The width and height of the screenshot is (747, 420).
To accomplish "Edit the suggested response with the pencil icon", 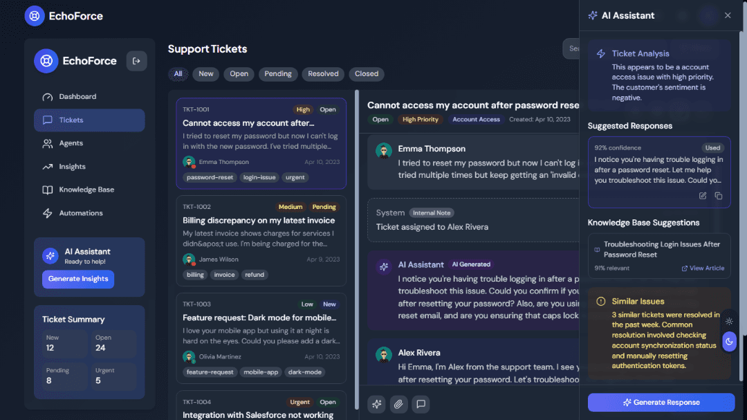I will coord(701,196).
